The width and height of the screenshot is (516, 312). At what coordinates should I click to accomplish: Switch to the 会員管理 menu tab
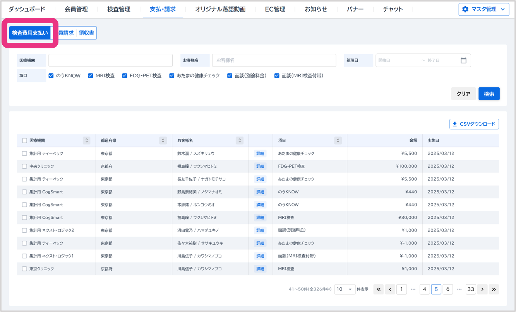pos(76,9)
